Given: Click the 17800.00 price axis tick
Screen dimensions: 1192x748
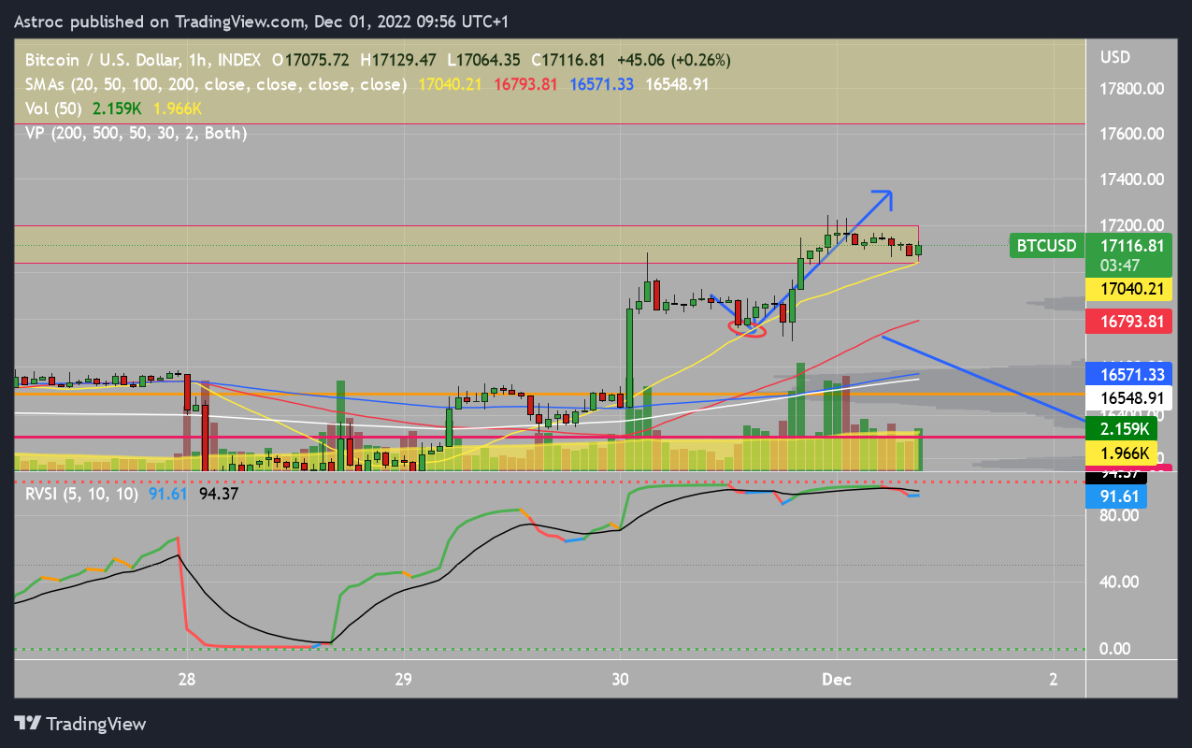Looking at the screenshot, I should click(x=1131, y=89).
